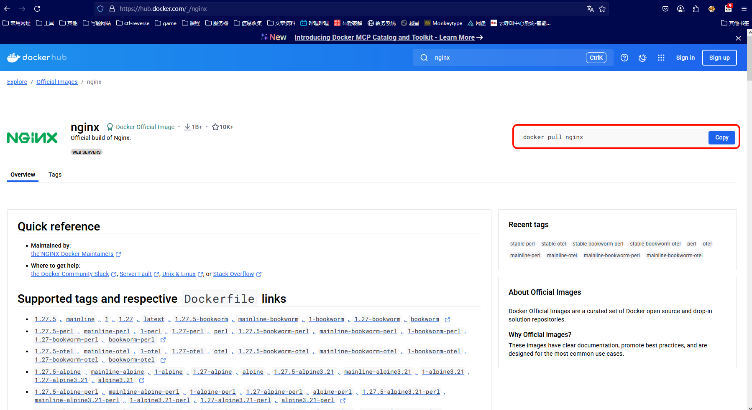Screen dimensions: 752x410
Task: Click the browser reload icon
Action: pyautogui.click(x=37, y=9)
